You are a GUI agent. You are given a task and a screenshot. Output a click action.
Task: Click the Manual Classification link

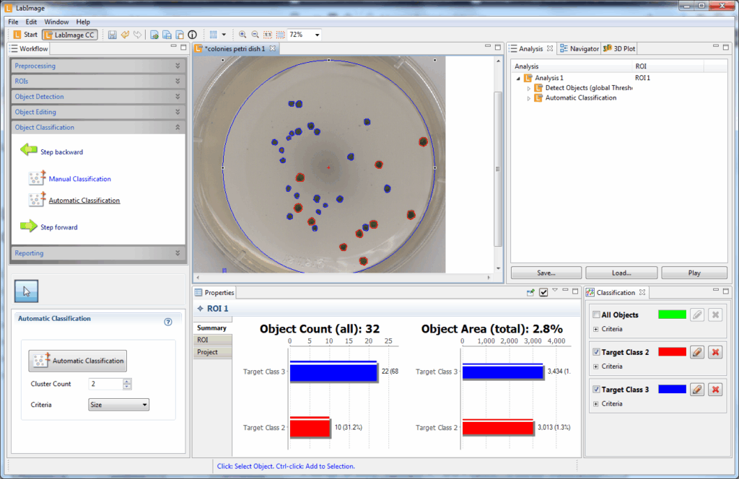click(79, 179)
